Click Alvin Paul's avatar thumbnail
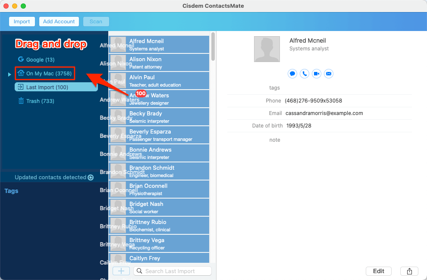 click(x=118, y=81)
